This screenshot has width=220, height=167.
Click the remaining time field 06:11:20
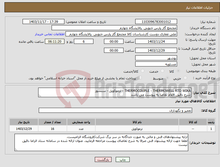pos(55,41)
